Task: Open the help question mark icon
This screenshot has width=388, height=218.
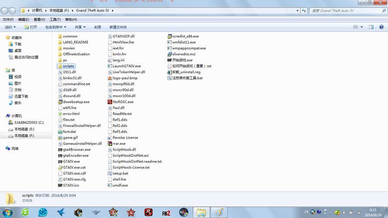Action: [x=381, y=27]
